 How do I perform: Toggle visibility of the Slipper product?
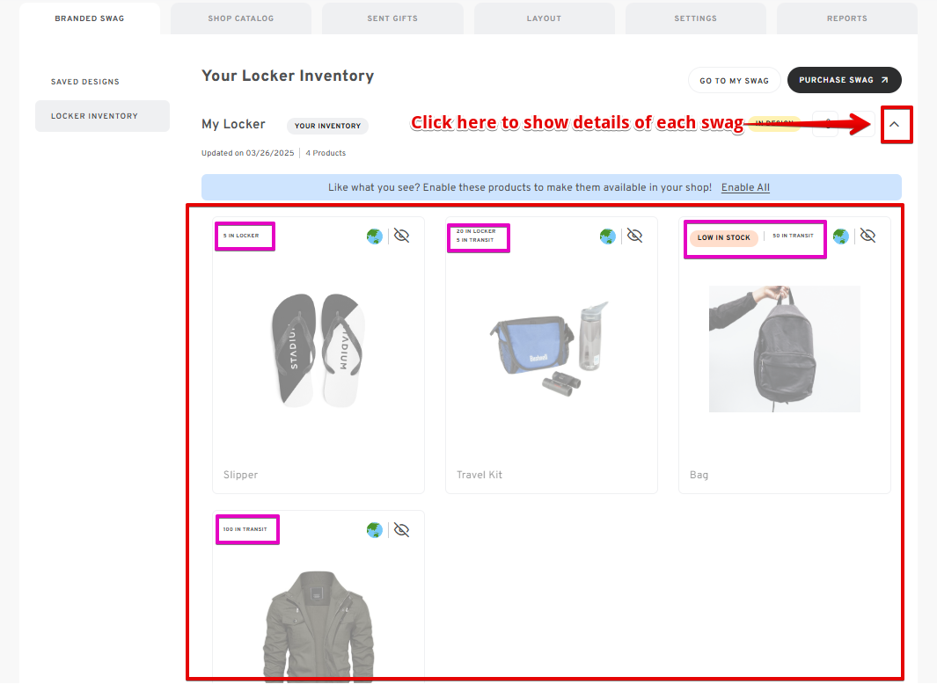click(401, 236)
